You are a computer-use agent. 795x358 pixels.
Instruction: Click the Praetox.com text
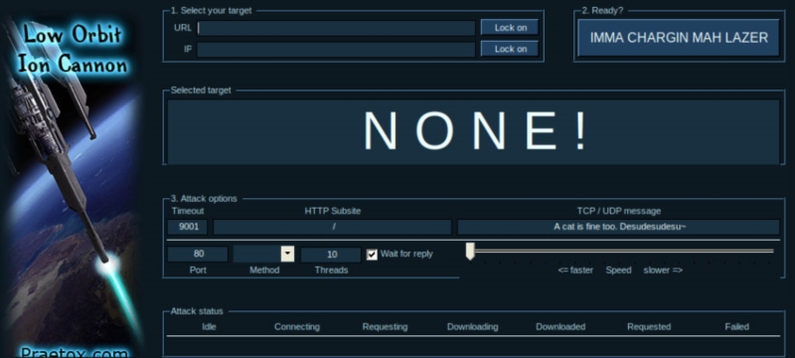[x=74, y=352]
